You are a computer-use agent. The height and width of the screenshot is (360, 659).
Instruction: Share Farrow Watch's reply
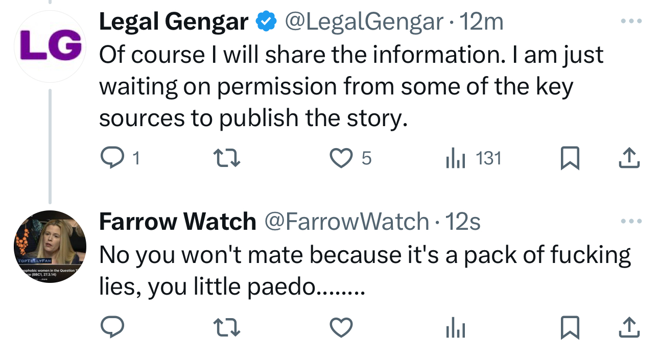(x=629, y=328)
